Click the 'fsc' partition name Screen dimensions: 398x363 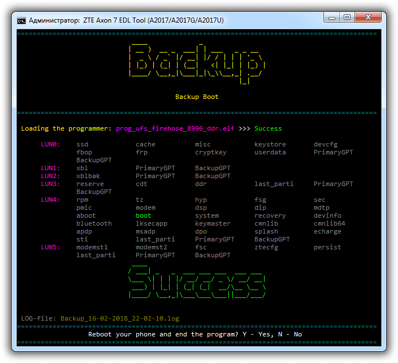click(201, 247)
